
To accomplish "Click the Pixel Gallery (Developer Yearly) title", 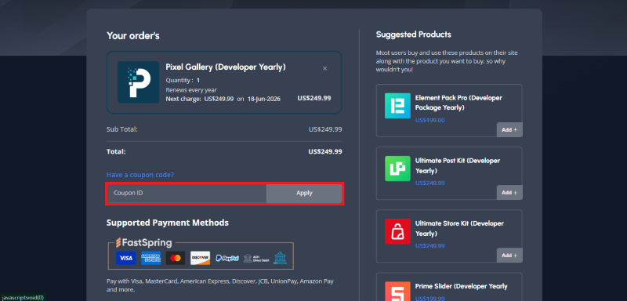I will tap(226, 67).
